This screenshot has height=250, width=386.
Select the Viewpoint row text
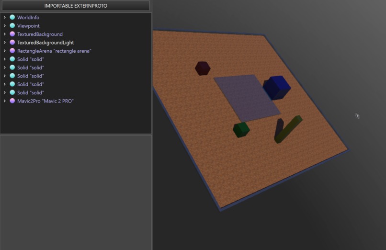(28, 26)
